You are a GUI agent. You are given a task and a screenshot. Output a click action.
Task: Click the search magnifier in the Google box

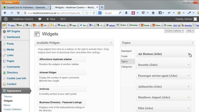coord(120,13)
